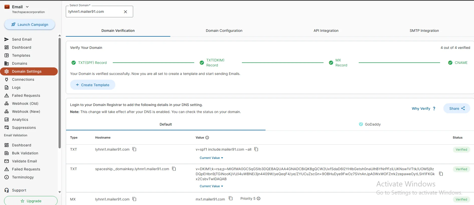Click the Launch Campaign button
This screenshot has height=205, width=474.
(30, 25)
